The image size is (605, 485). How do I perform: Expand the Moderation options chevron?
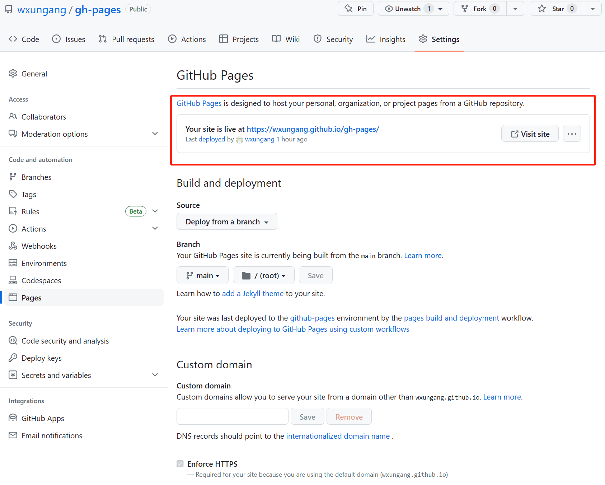155,134
